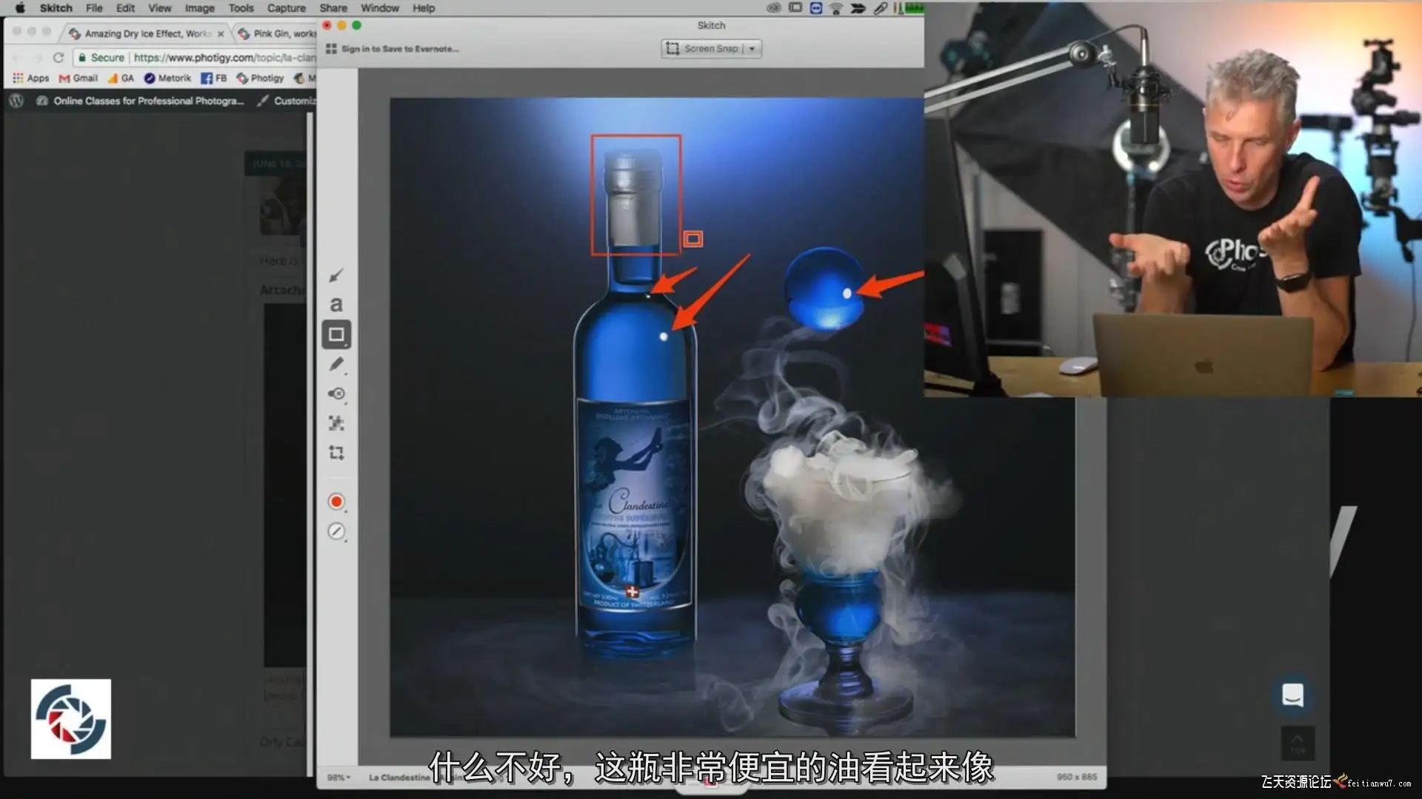Select the Arrow tool in Skitch
This screenshot has height=799, width=1422.
point(336,275)
